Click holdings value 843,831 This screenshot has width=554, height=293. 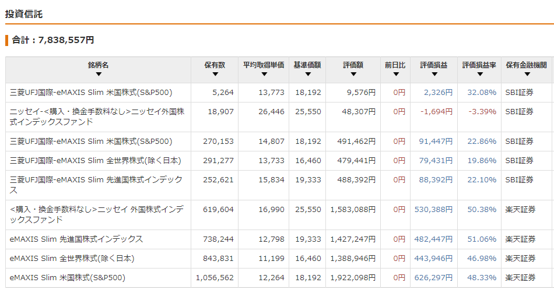click(x=218, y=259)
